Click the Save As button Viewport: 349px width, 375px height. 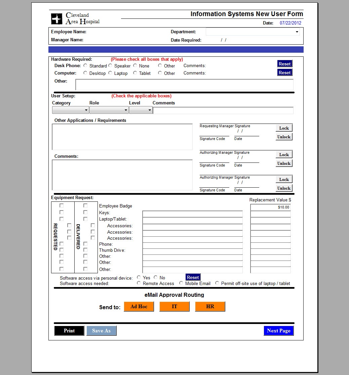(102, 331)
